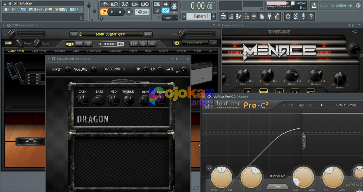This screenshot has width=363, height=192.
Task: Toggle A/B compare in FabFilter Pro-C 2
Action: [301, 105]
